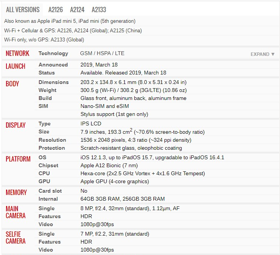Screen dimensions: 280x255
Task: Click the PLATFORM section heading
Action: point(18,159)
